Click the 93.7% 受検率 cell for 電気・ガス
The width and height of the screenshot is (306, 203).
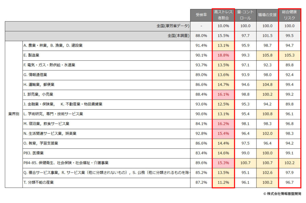coord(201,65)
